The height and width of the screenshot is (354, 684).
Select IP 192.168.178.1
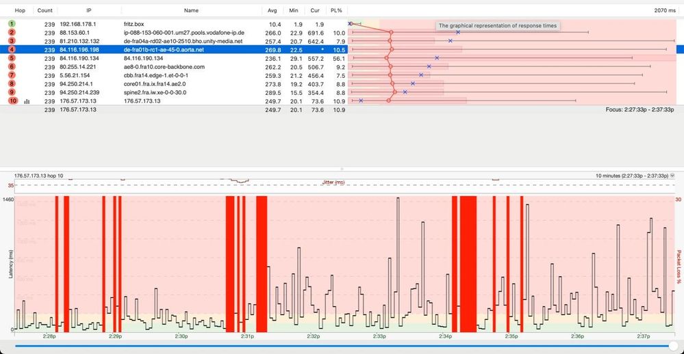[77, 25]
